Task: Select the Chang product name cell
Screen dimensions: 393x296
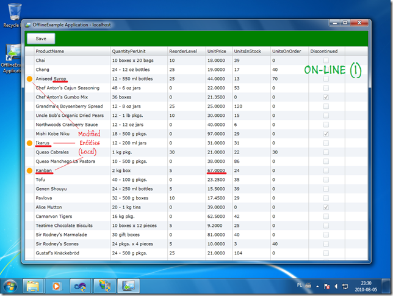Action: 72,70
